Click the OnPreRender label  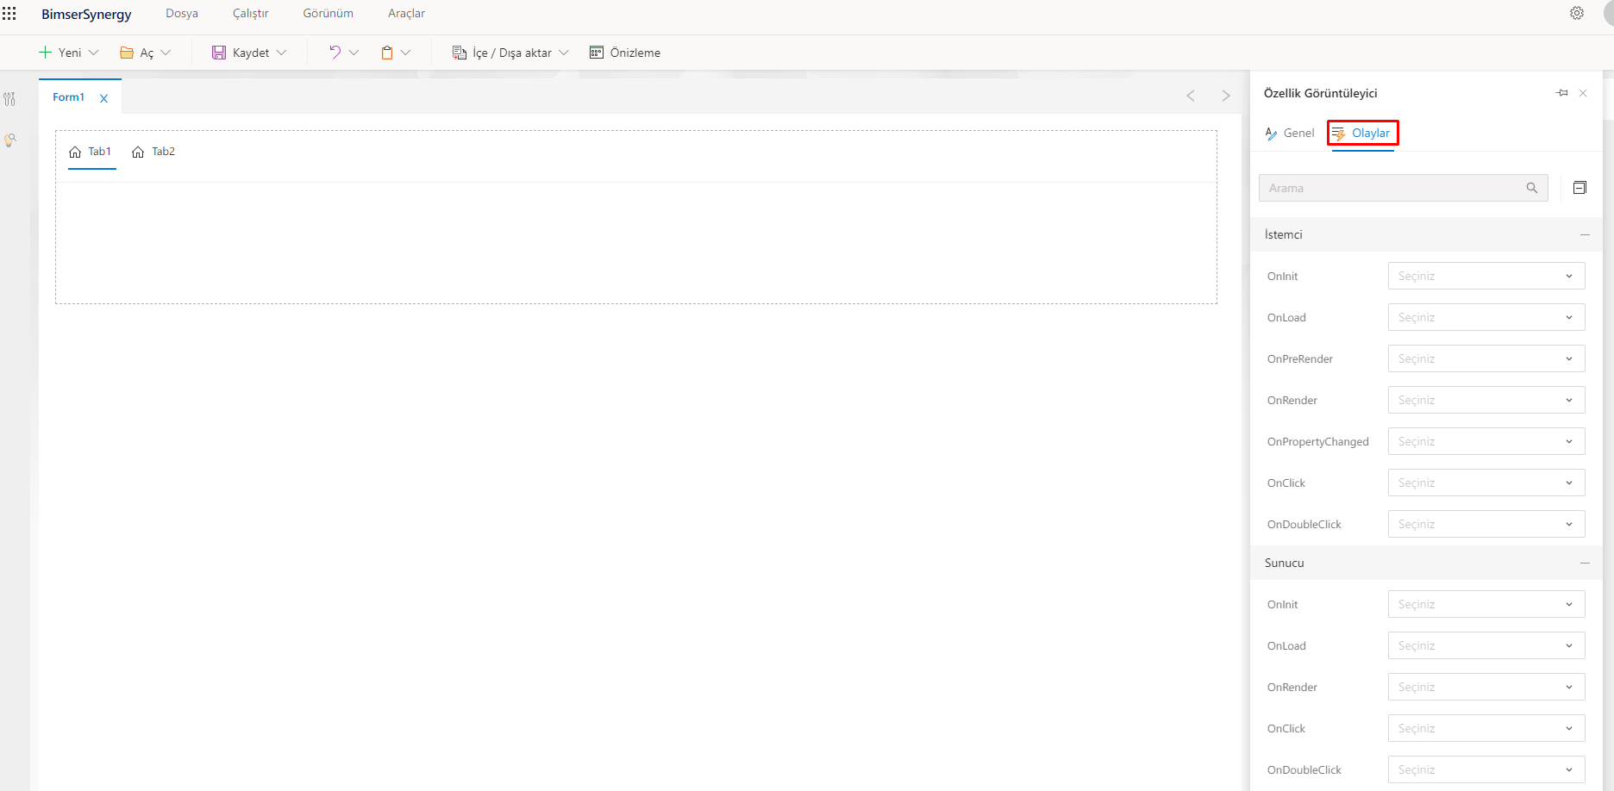pyautogui.click(x=1300, y=358)
